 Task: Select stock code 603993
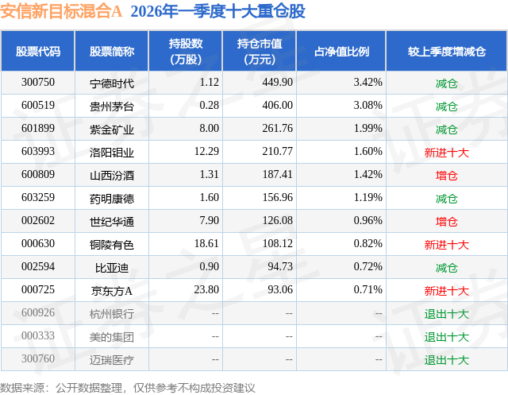pyautogui.click(x=38, y=151)
